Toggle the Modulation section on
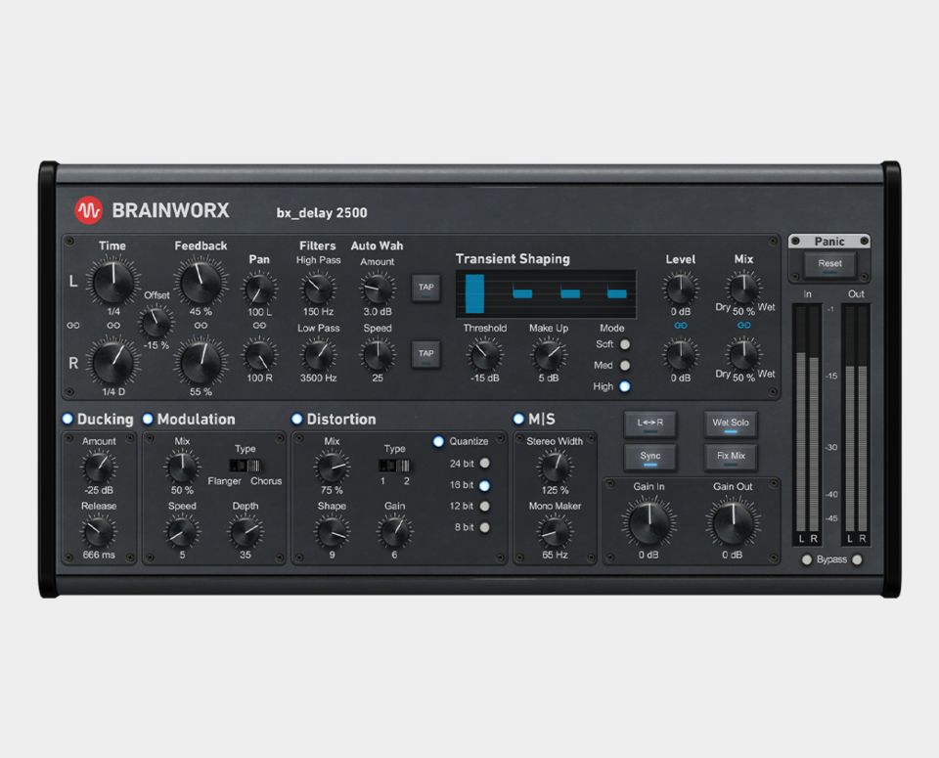 click(x=148, y=419)
